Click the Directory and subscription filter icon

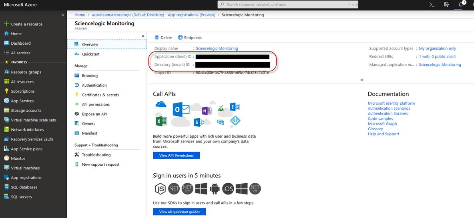pyautogui.click(x=446, y=4)
